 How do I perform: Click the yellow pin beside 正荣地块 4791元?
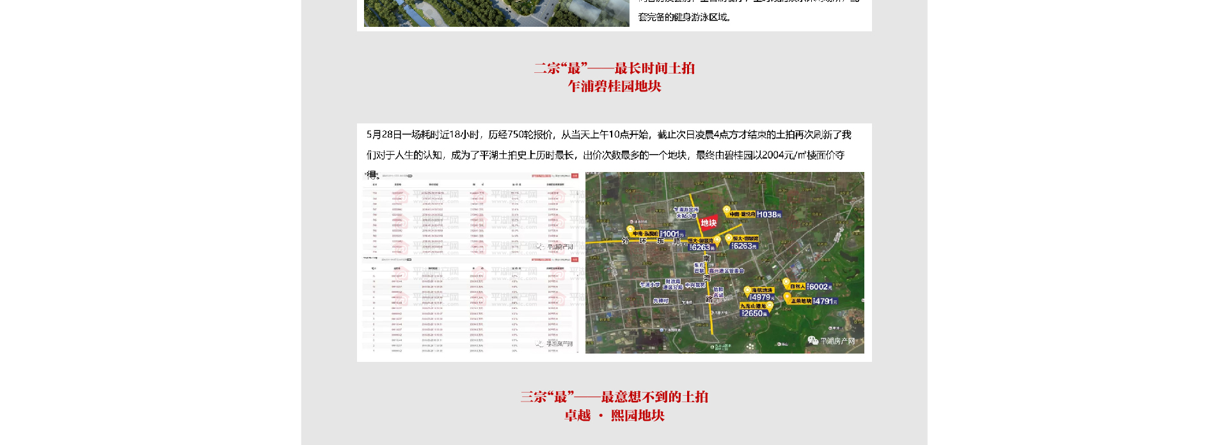tap(787, 297)
